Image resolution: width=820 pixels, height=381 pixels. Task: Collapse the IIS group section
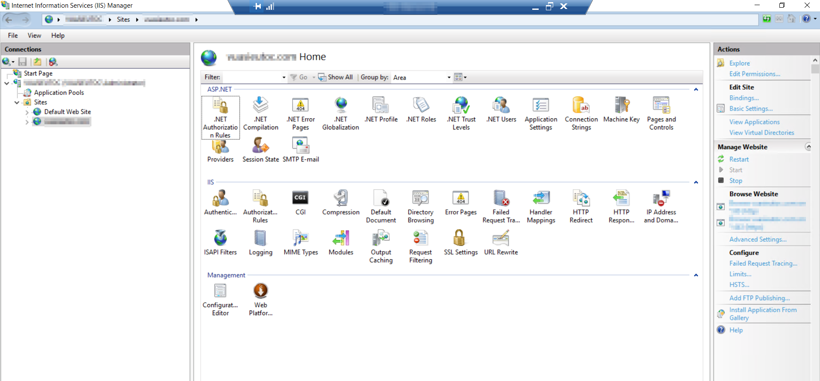pos(696,182)
